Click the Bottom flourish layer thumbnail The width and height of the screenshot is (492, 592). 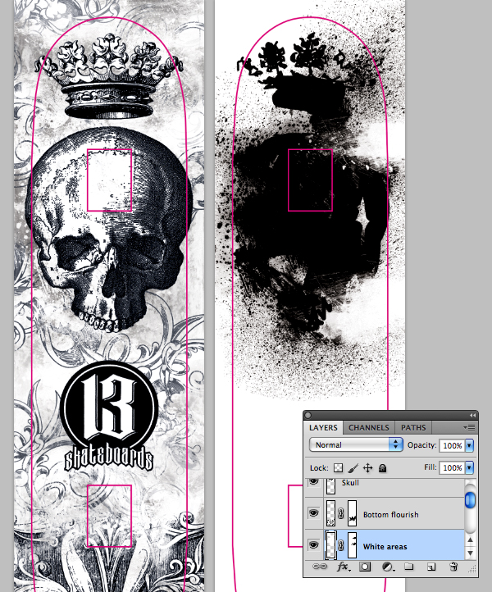330,513
